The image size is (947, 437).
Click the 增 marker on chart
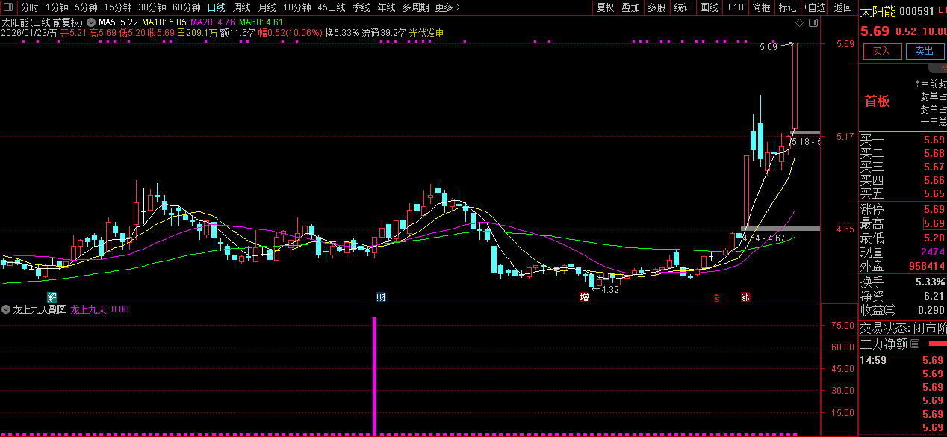pyautogui.click(x=584, y=297)
